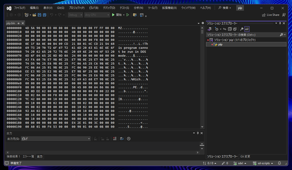292x170 pixels.
Task: Open the プロジェクト(P) menu
Action: point(77,8)
